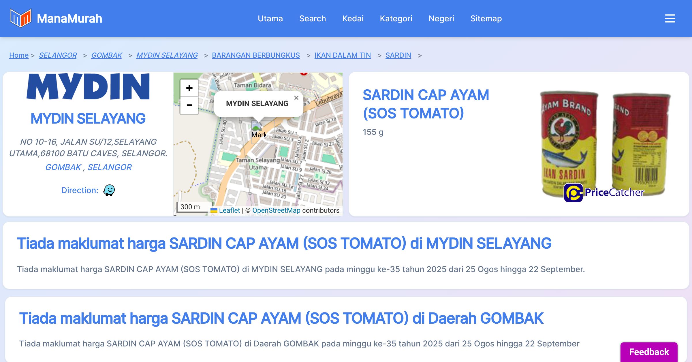Open the Utama nav item

point(270,18)
